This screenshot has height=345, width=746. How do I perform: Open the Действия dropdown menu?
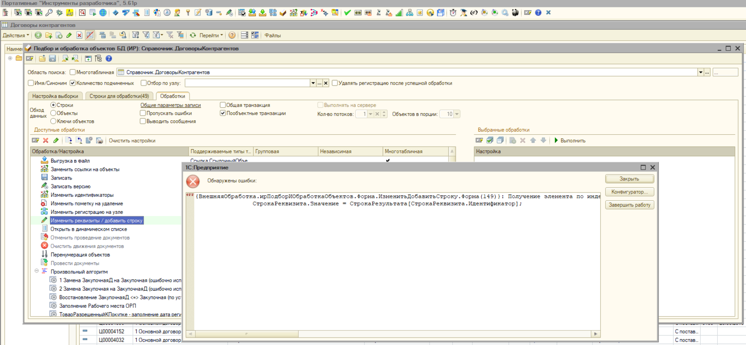pos(16,35)
